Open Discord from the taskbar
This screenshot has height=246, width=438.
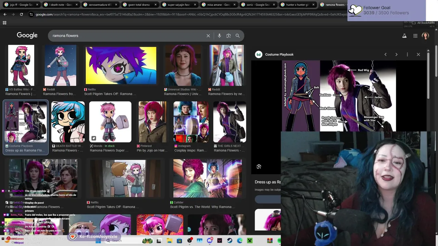(x=209, y=241)
